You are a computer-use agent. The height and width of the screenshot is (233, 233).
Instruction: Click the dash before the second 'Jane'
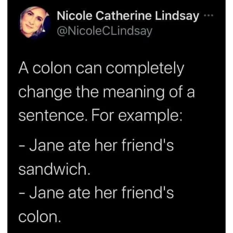tap(22, 193)
